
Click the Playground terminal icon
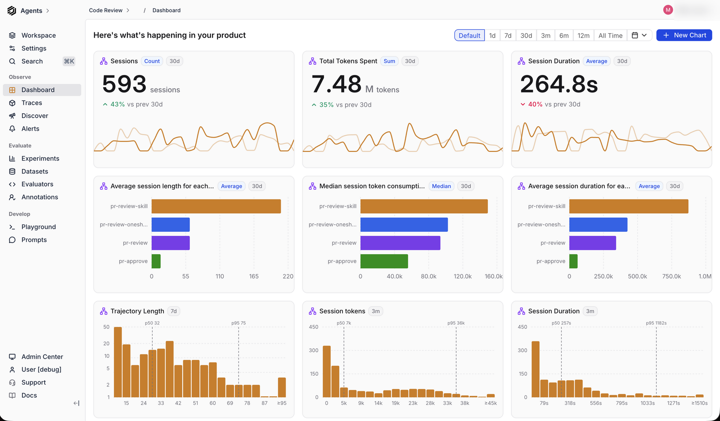[x=12, y=227]
